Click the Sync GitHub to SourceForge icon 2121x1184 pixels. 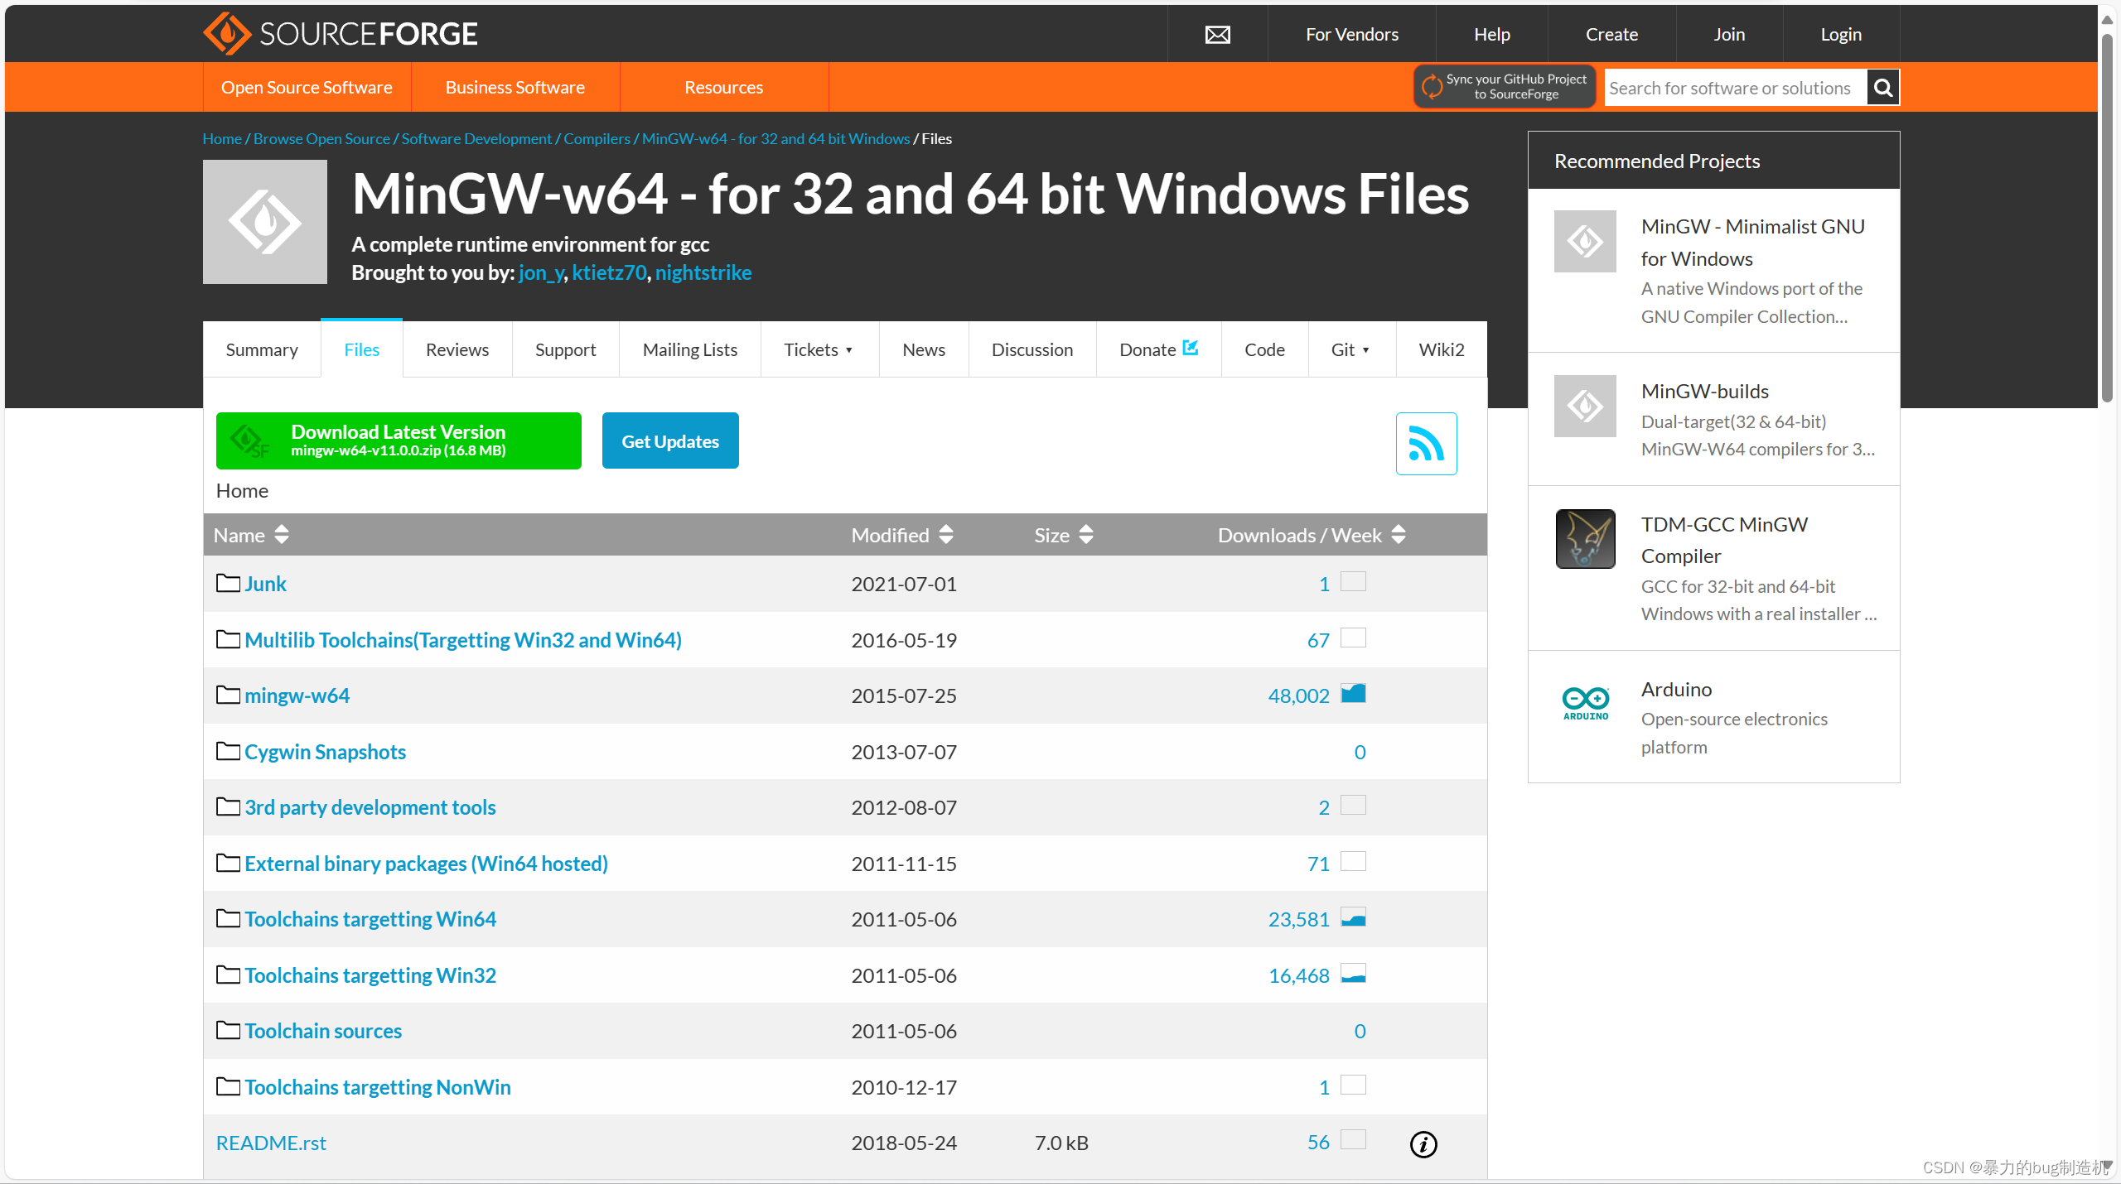1428,88
